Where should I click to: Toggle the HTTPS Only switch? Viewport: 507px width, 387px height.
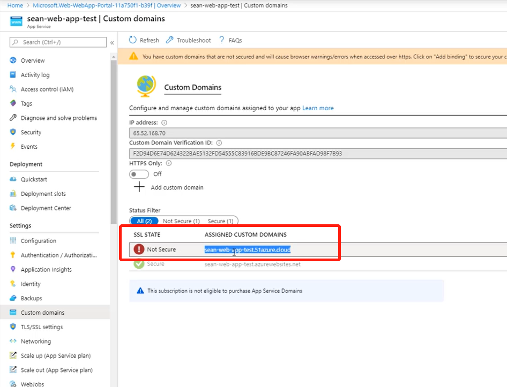pos(139,174)
